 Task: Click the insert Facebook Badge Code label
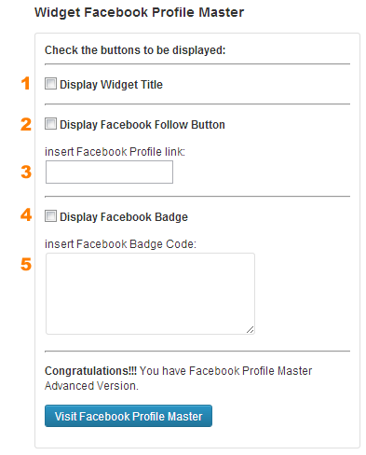pos(120,244)
